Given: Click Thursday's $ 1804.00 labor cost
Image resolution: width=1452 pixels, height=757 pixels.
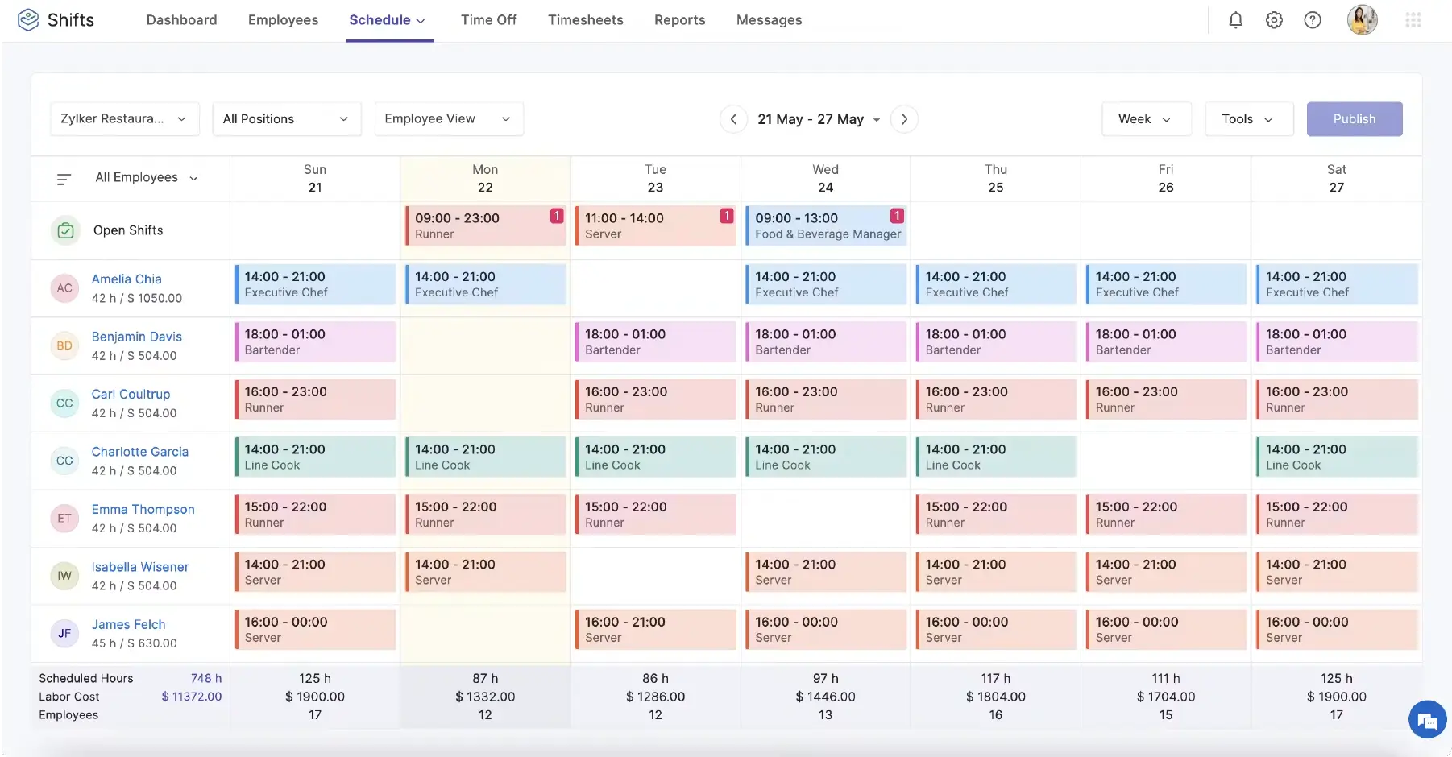Looking at the screenshot, I should 996,697.
